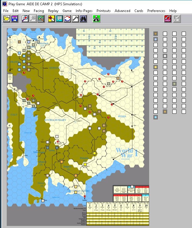Image resolution: width=192 pixels, height=228 pixels.
Task: Click the Berlin city label on map
Action: point(71,65)
